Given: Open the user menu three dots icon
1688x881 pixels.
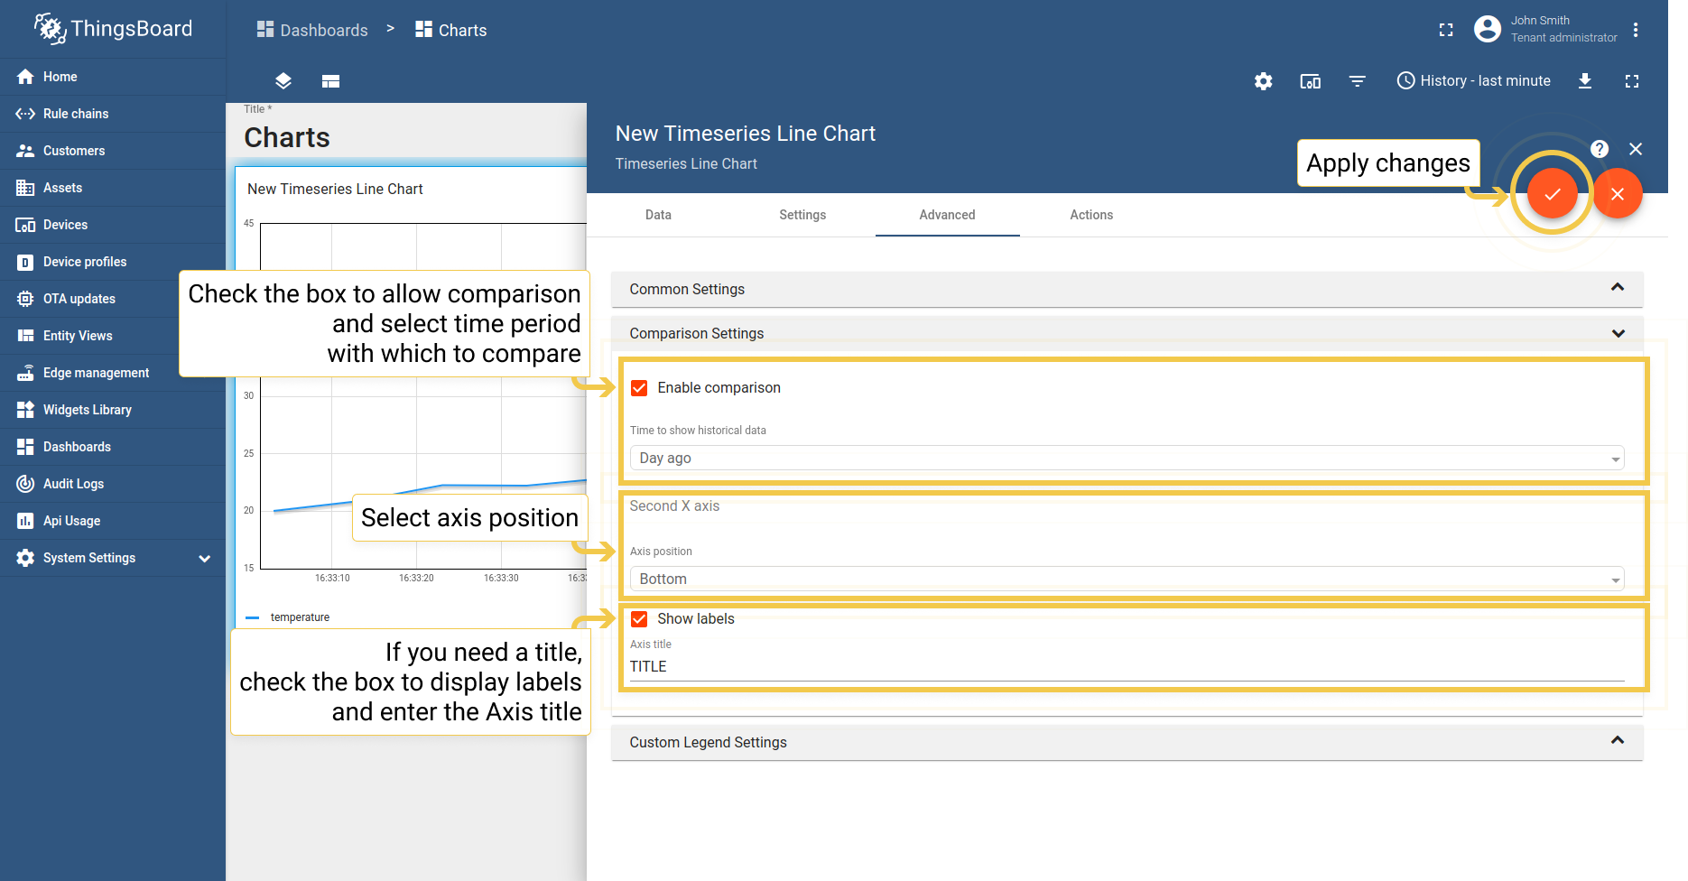Looking at the screenshot, I should click(x=1635, y=30).
